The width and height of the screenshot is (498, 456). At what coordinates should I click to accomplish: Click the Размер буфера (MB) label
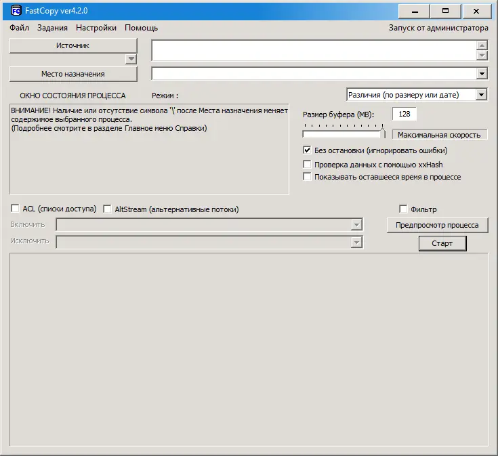tap(339, 115)
